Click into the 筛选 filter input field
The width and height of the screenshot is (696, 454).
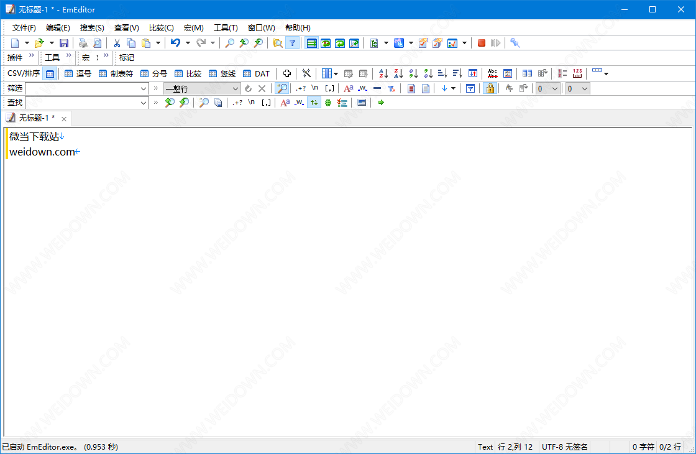click(x=82, y=88)
